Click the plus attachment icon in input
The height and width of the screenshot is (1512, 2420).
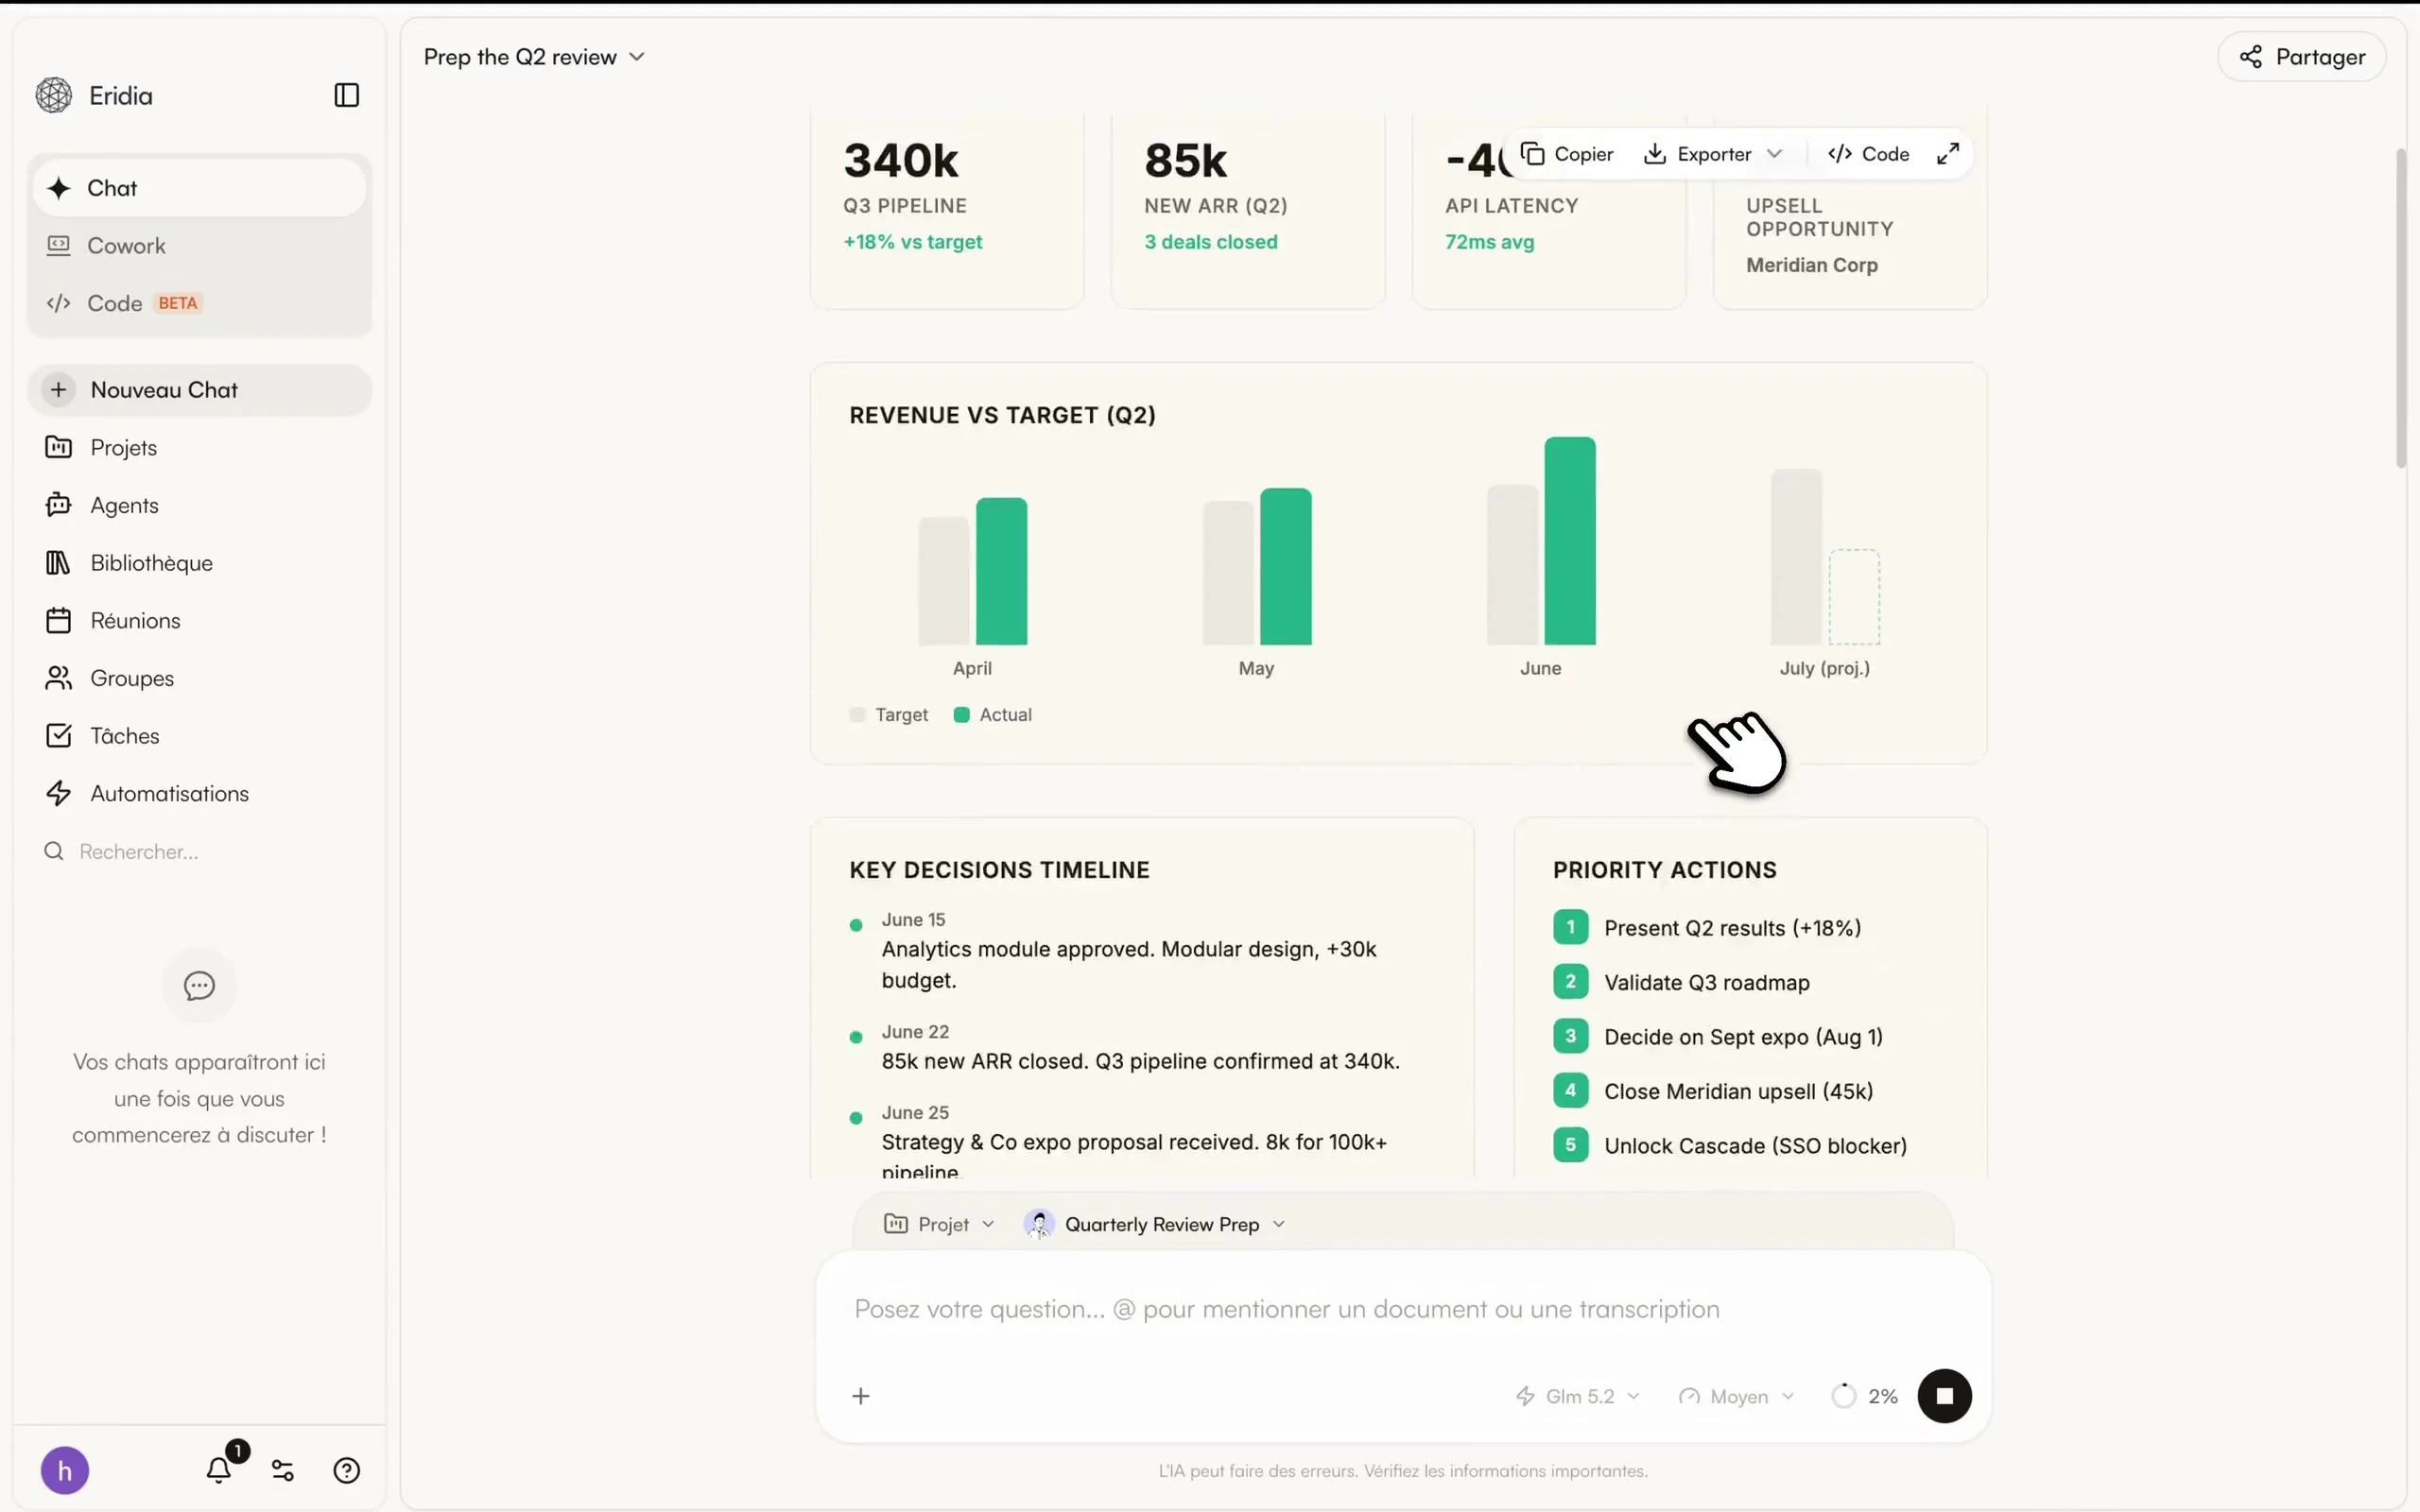point(860,1396)
